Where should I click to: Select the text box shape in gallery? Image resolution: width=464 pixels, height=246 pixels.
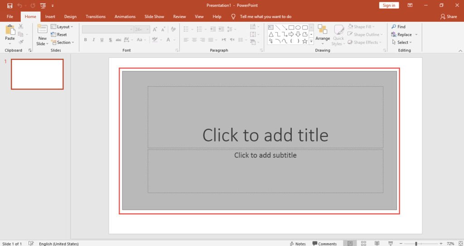[271, 28]
